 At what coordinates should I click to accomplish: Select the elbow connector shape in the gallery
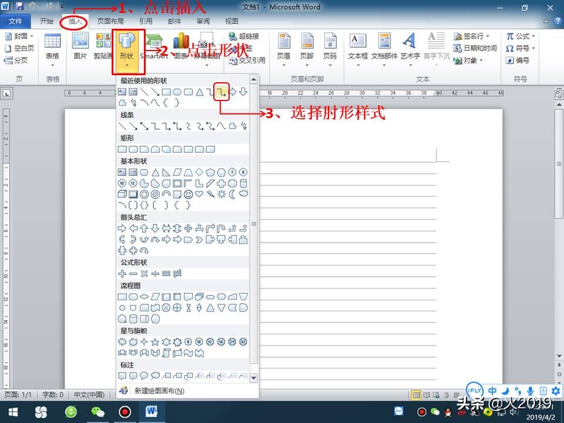221,92
